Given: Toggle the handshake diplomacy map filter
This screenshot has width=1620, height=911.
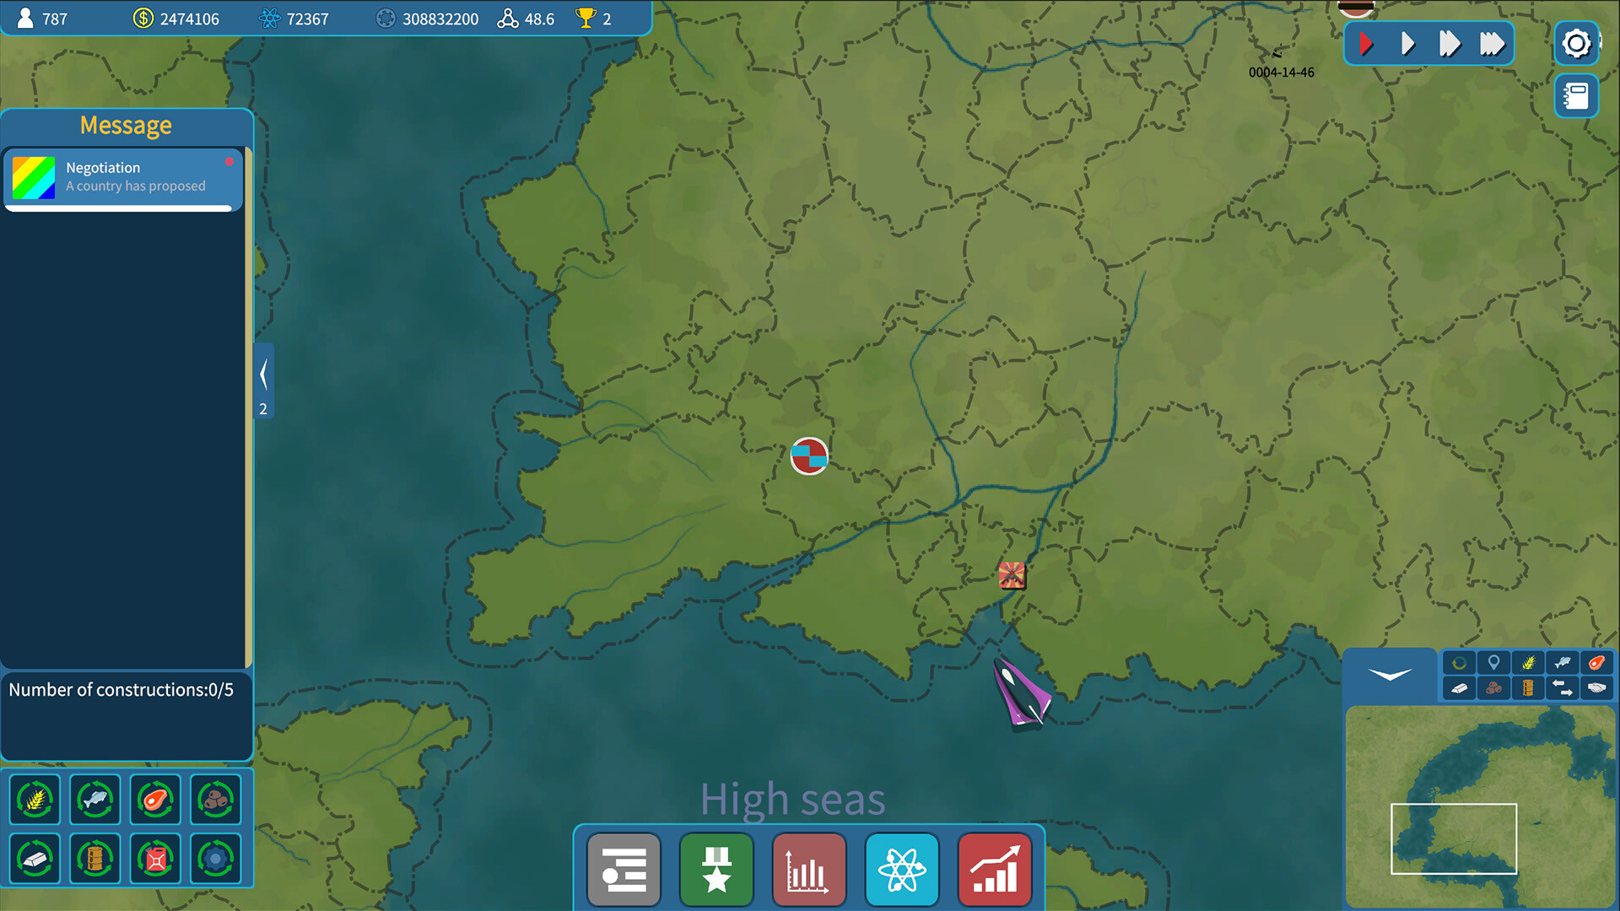Looking at the screenshot, I should [1596, 688].
